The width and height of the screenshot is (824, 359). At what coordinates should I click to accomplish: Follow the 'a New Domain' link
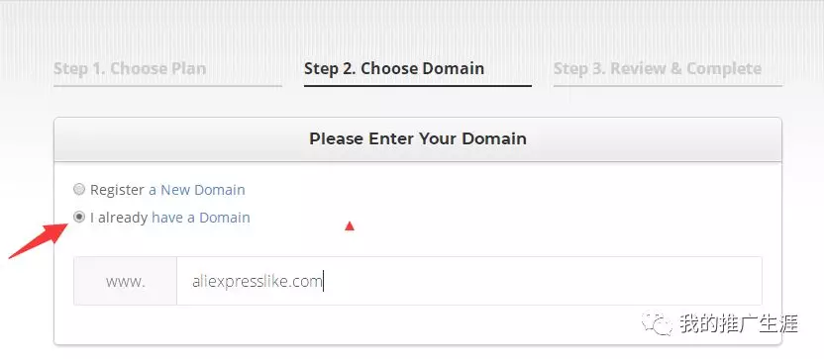[196, 190]
